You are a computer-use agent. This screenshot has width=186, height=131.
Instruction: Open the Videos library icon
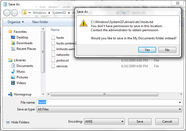click(13, 83)
